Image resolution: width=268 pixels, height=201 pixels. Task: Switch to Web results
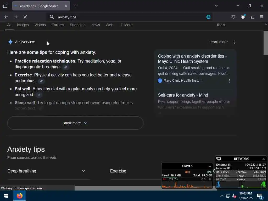[x=109, y=25]
